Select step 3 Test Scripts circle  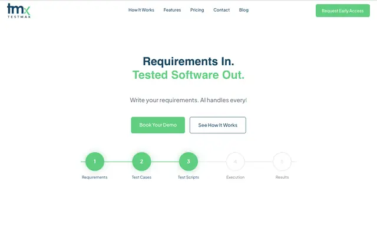pyautogui.click(x=188, y=162)
